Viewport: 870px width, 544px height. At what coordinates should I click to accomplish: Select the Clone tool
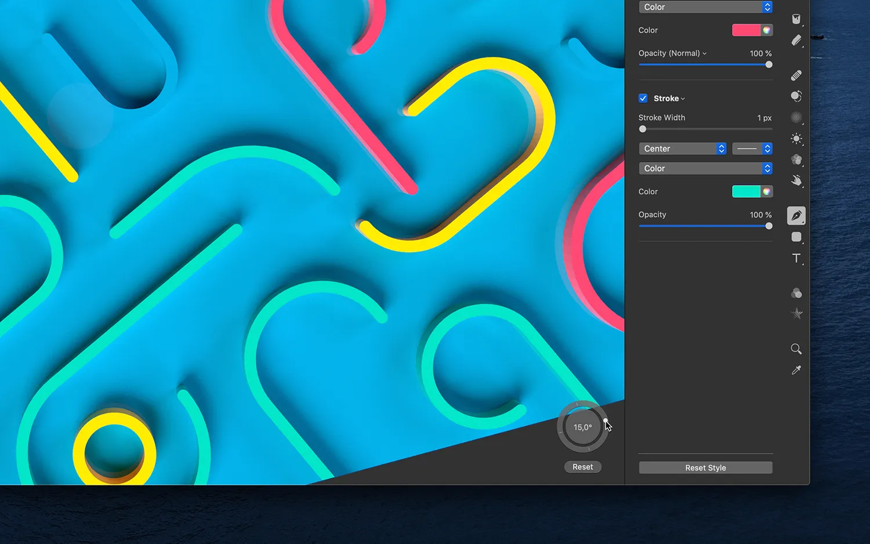point(796,96)
